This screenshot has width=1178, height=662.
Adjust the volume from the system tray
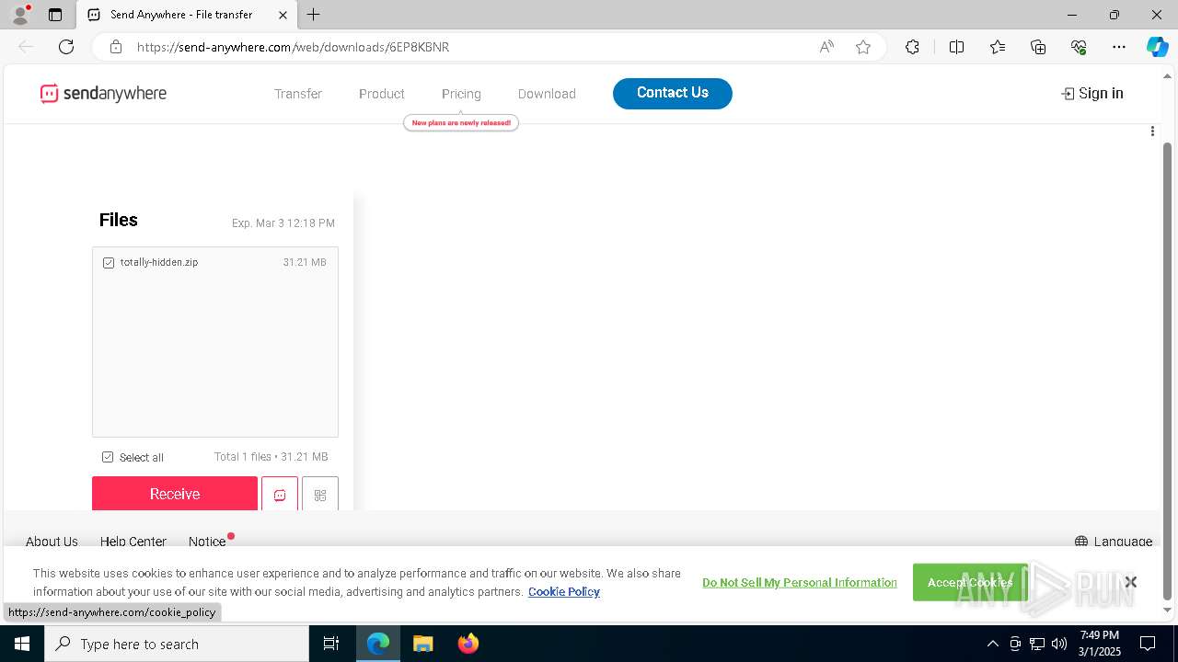coord(1059,644)
